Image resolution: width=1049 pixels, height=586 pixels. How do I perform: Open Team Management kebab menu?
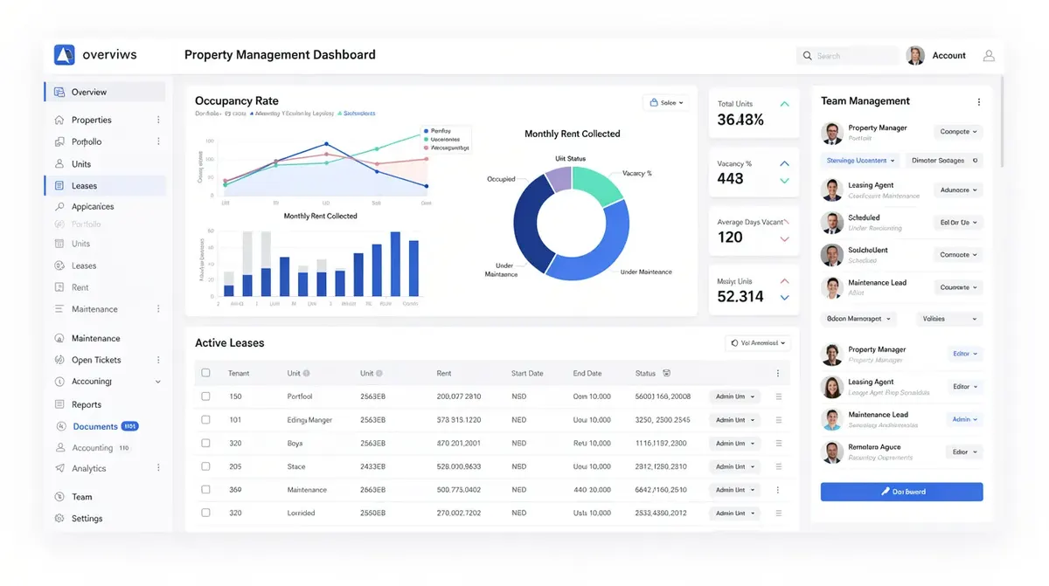(x=978, y=102)
